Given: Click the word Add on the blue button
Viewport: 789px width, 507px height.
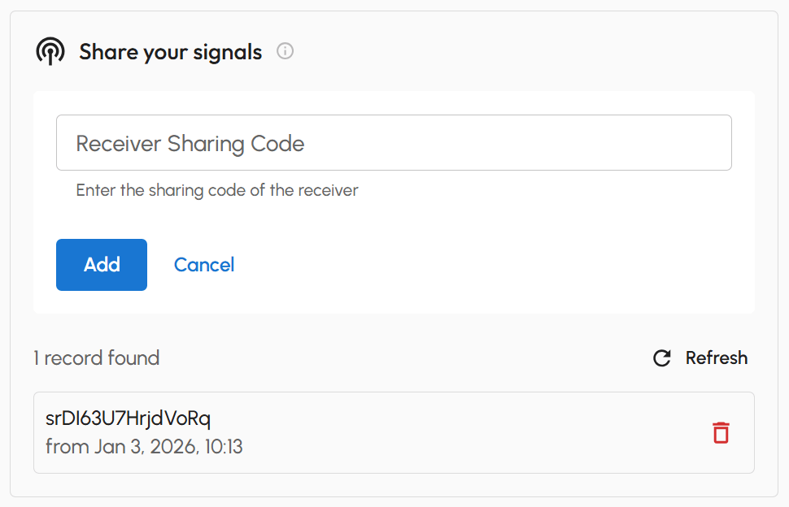Looking at the screenshot, I should [x=102, y=265].
